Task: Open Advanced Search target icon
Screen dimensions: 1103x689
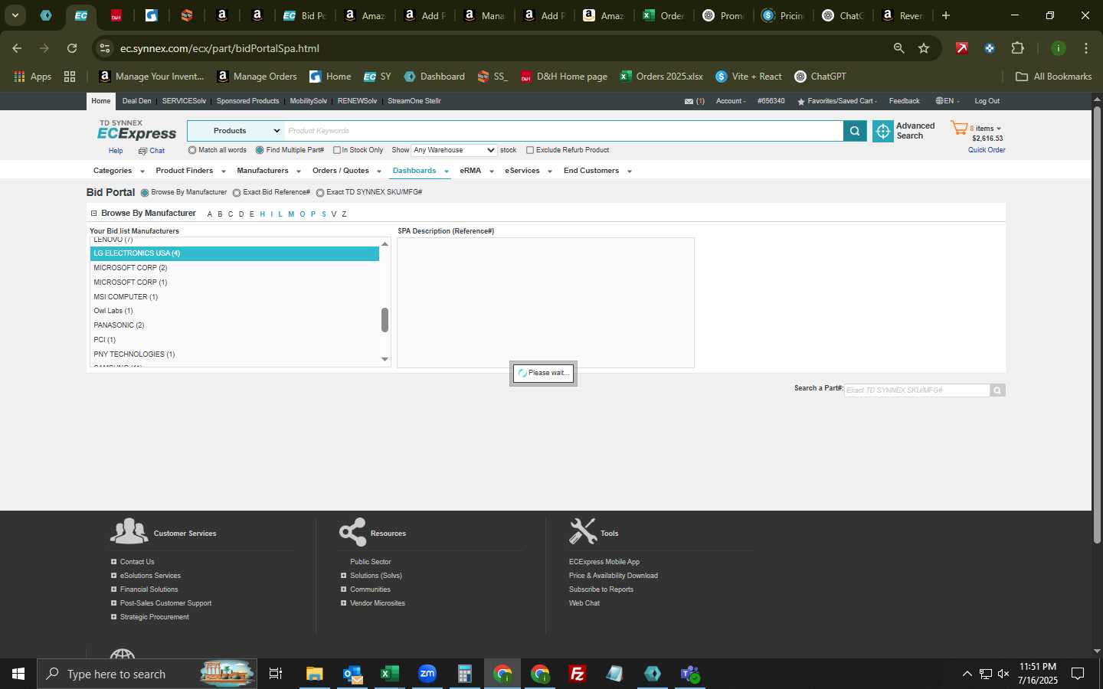Action: click(x=883, y=131)
